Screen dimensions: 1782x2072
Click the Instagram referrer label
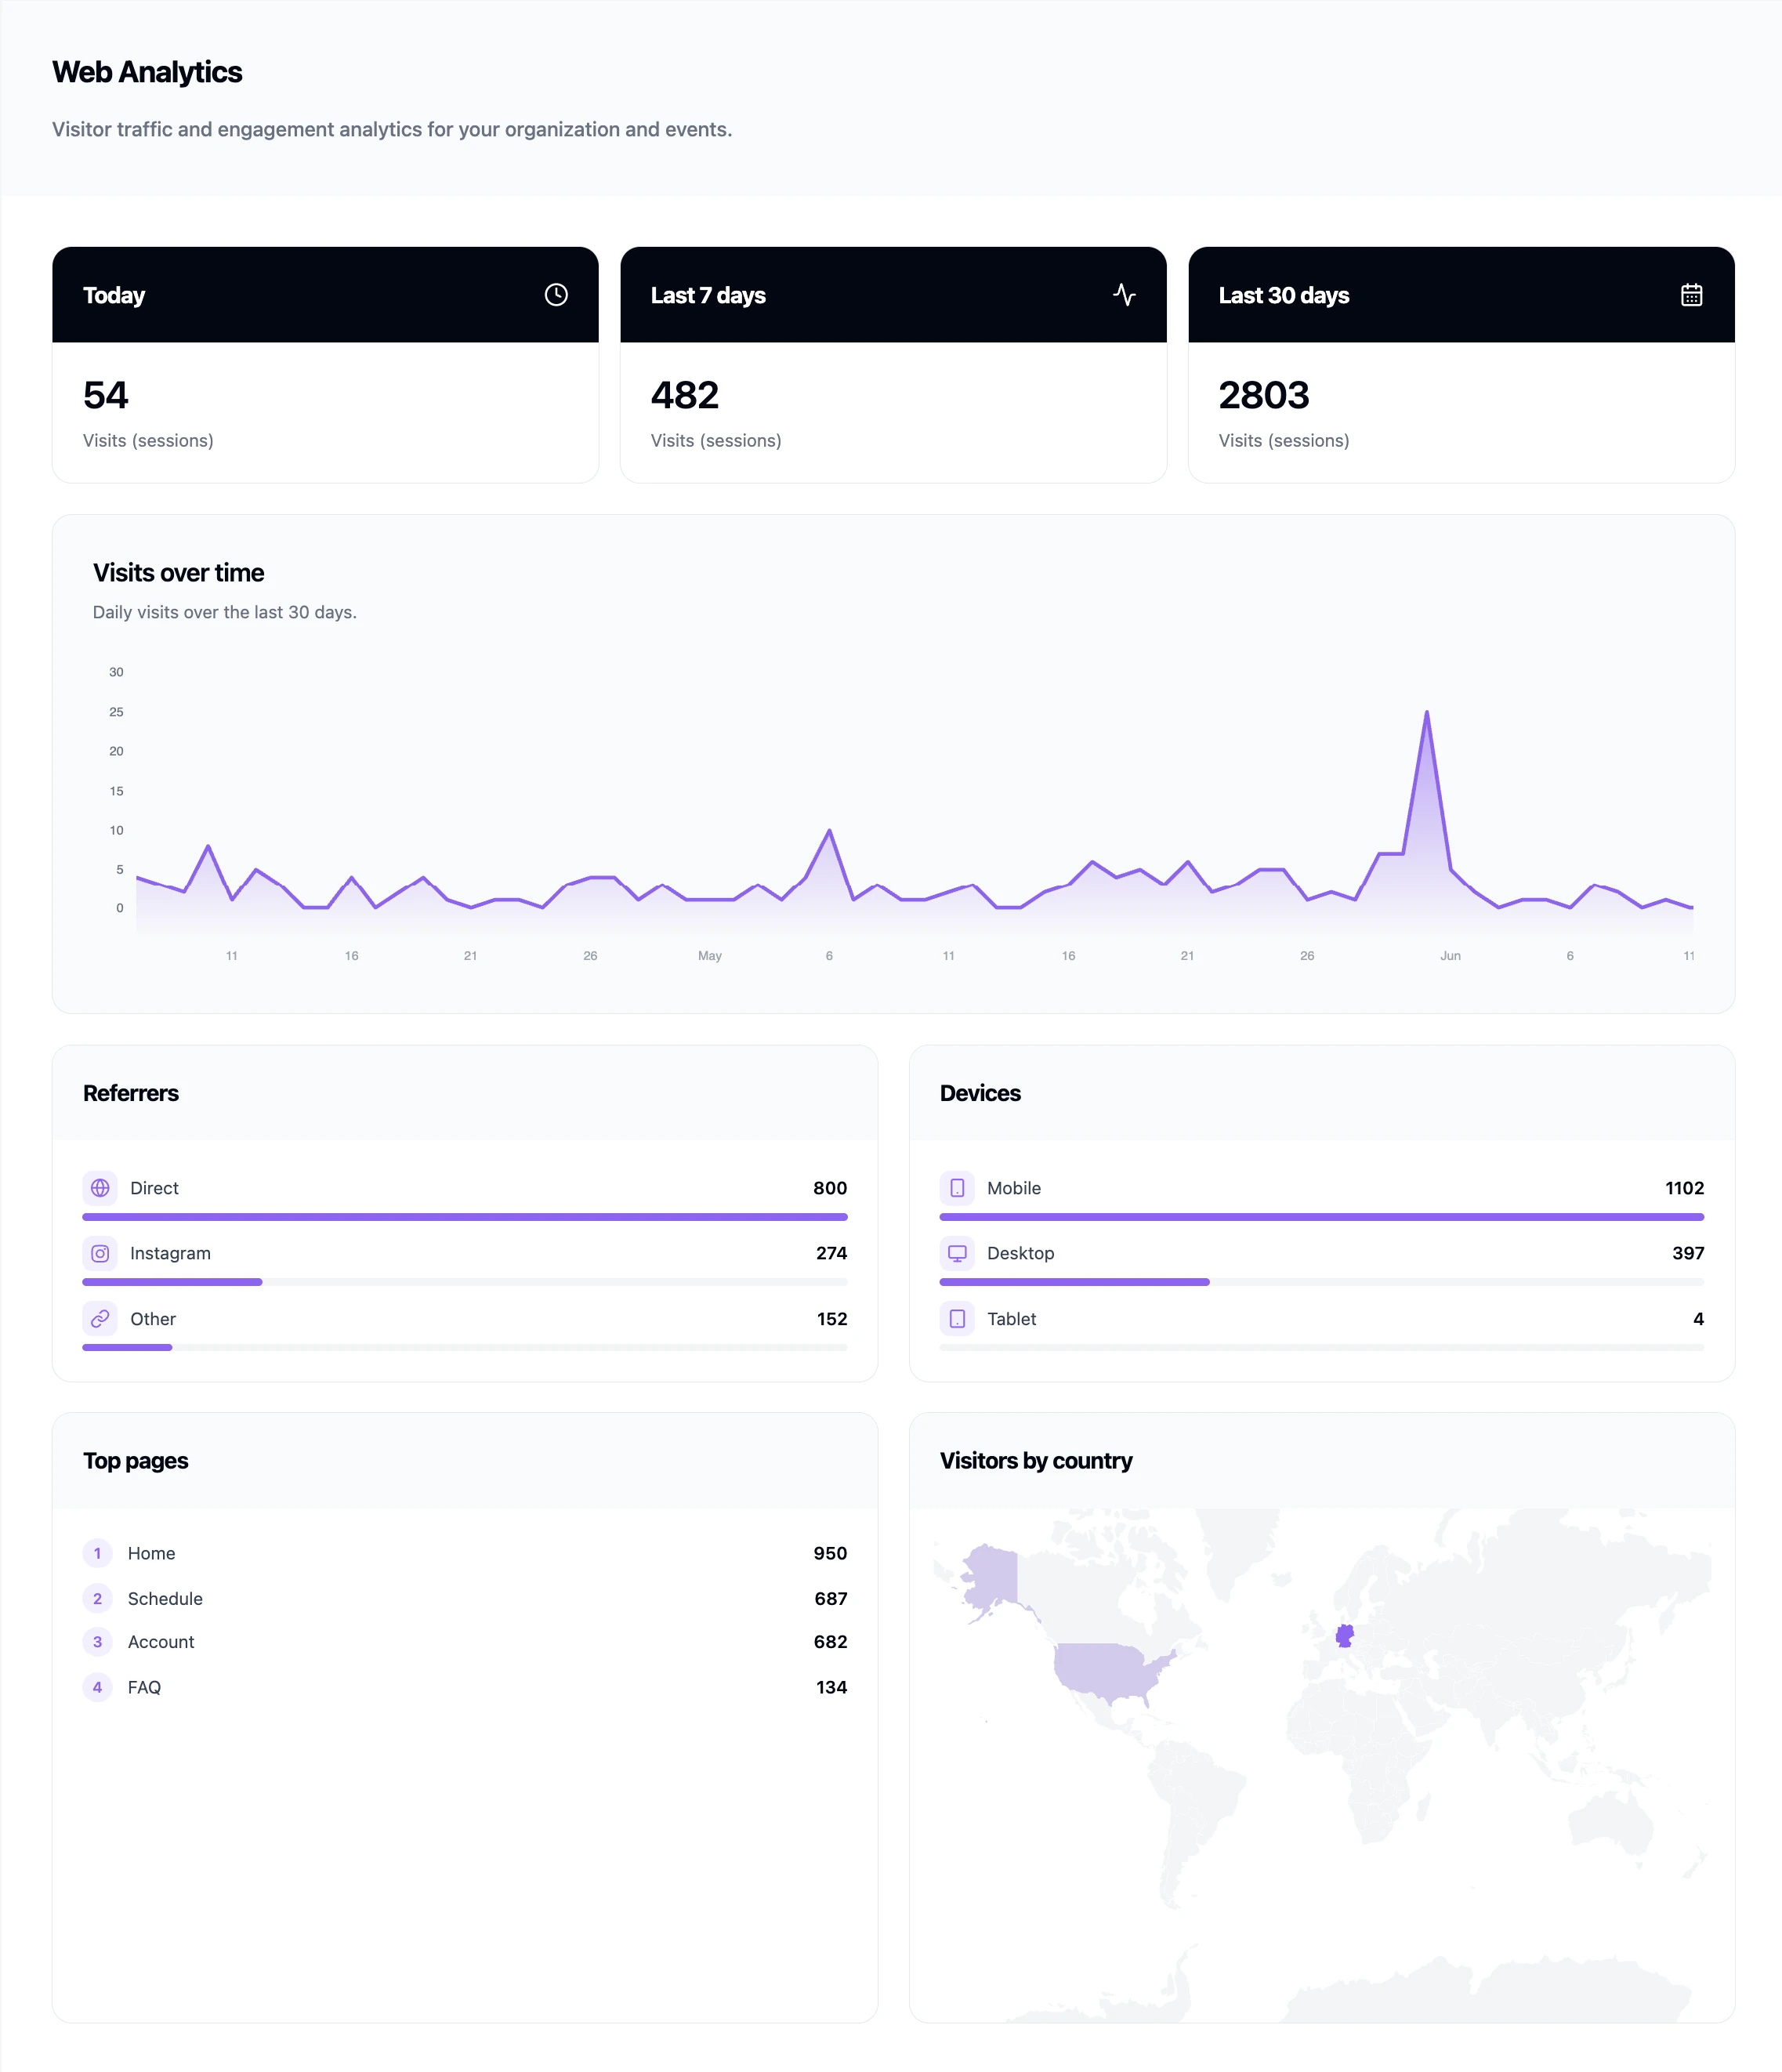pyautogui.click(x=170, y=1253)
